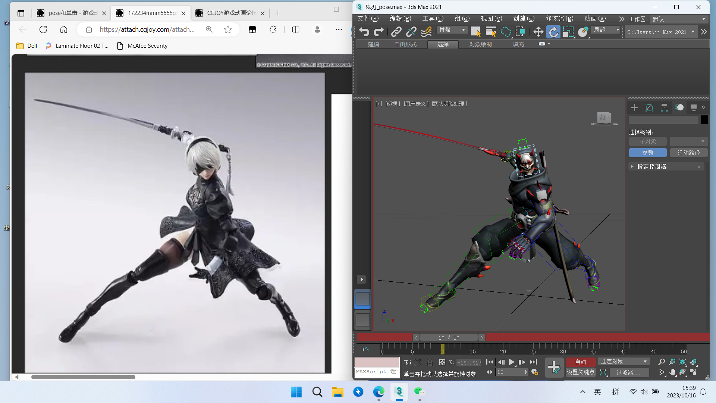Open the Motion panel circle icon
The width and height of the screenshot is (716, 403).
679,107
